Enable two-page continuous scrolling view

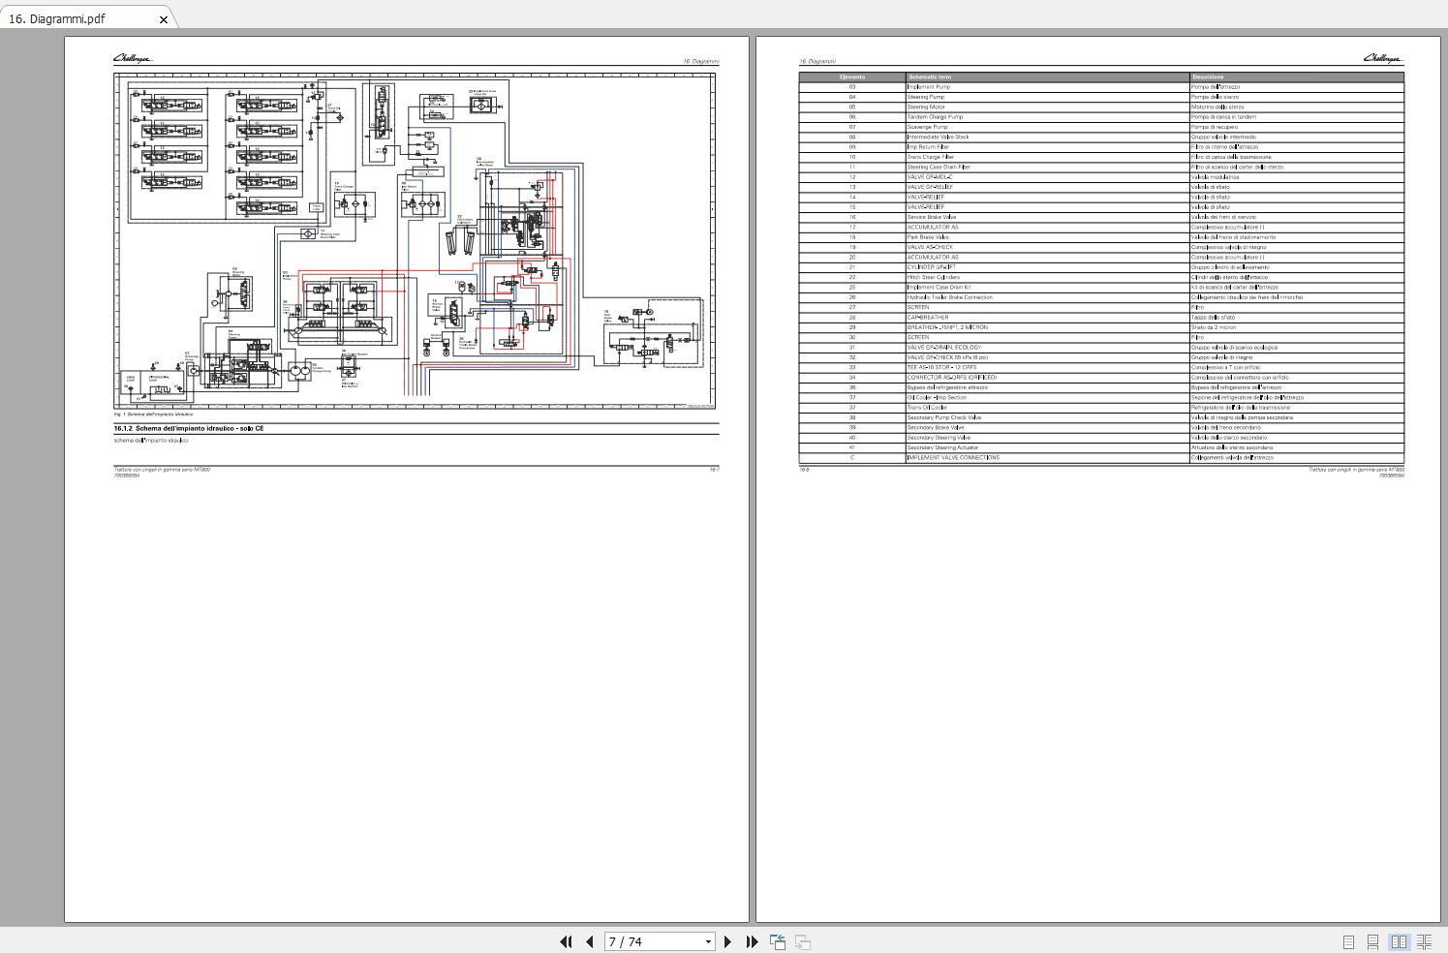coord(1424,941)
